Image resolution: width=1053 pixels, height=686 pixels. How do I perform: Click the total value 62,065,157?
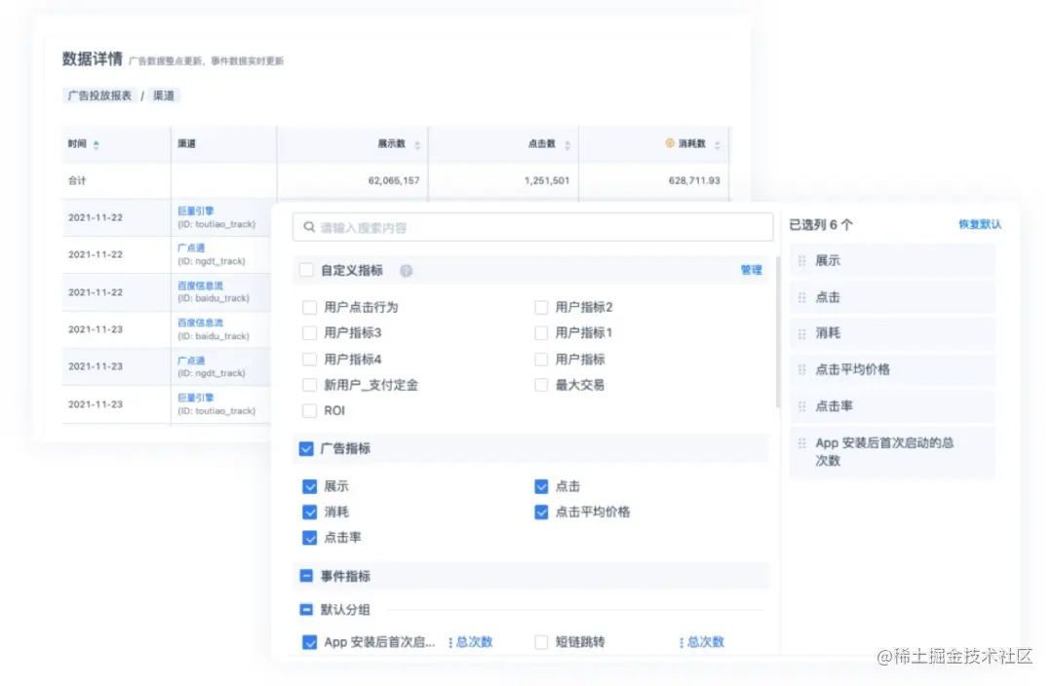pos(394,180)
